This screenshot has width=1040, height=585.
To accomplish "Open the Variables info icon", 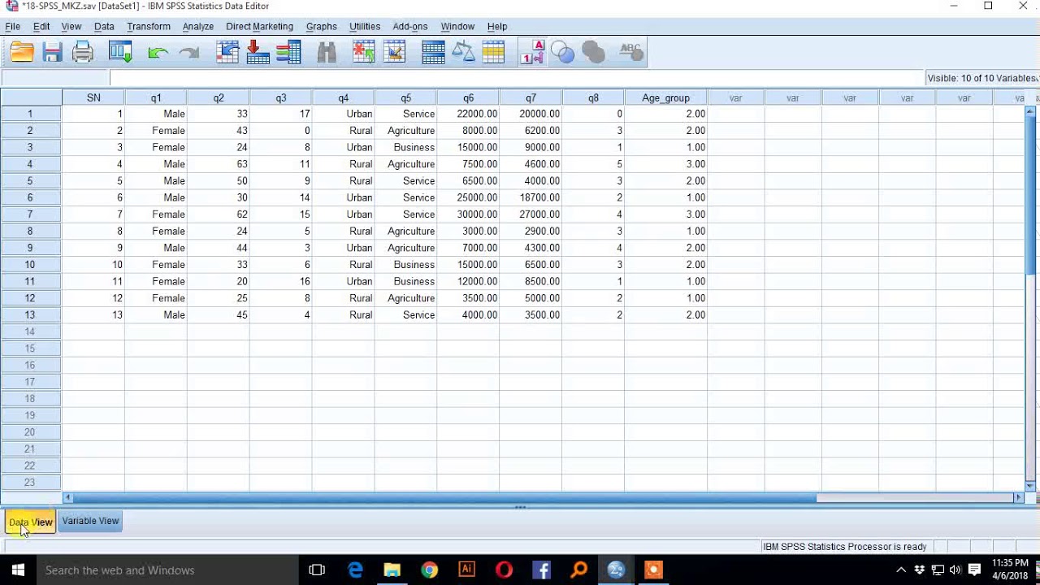I will [288, 53].
